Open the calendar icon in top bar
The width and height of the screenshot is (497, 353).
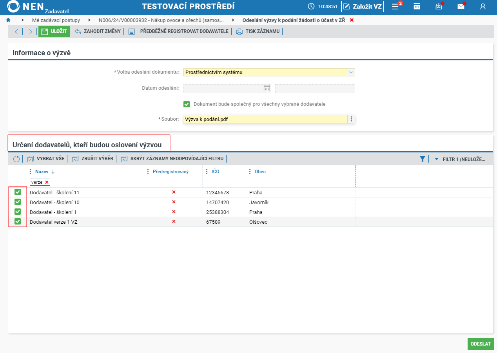coord(417,6)
